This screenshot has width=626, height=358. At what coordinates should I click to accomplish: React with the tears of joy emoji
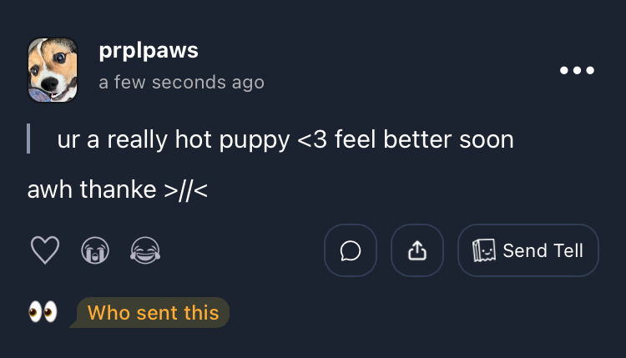point(145,250)
